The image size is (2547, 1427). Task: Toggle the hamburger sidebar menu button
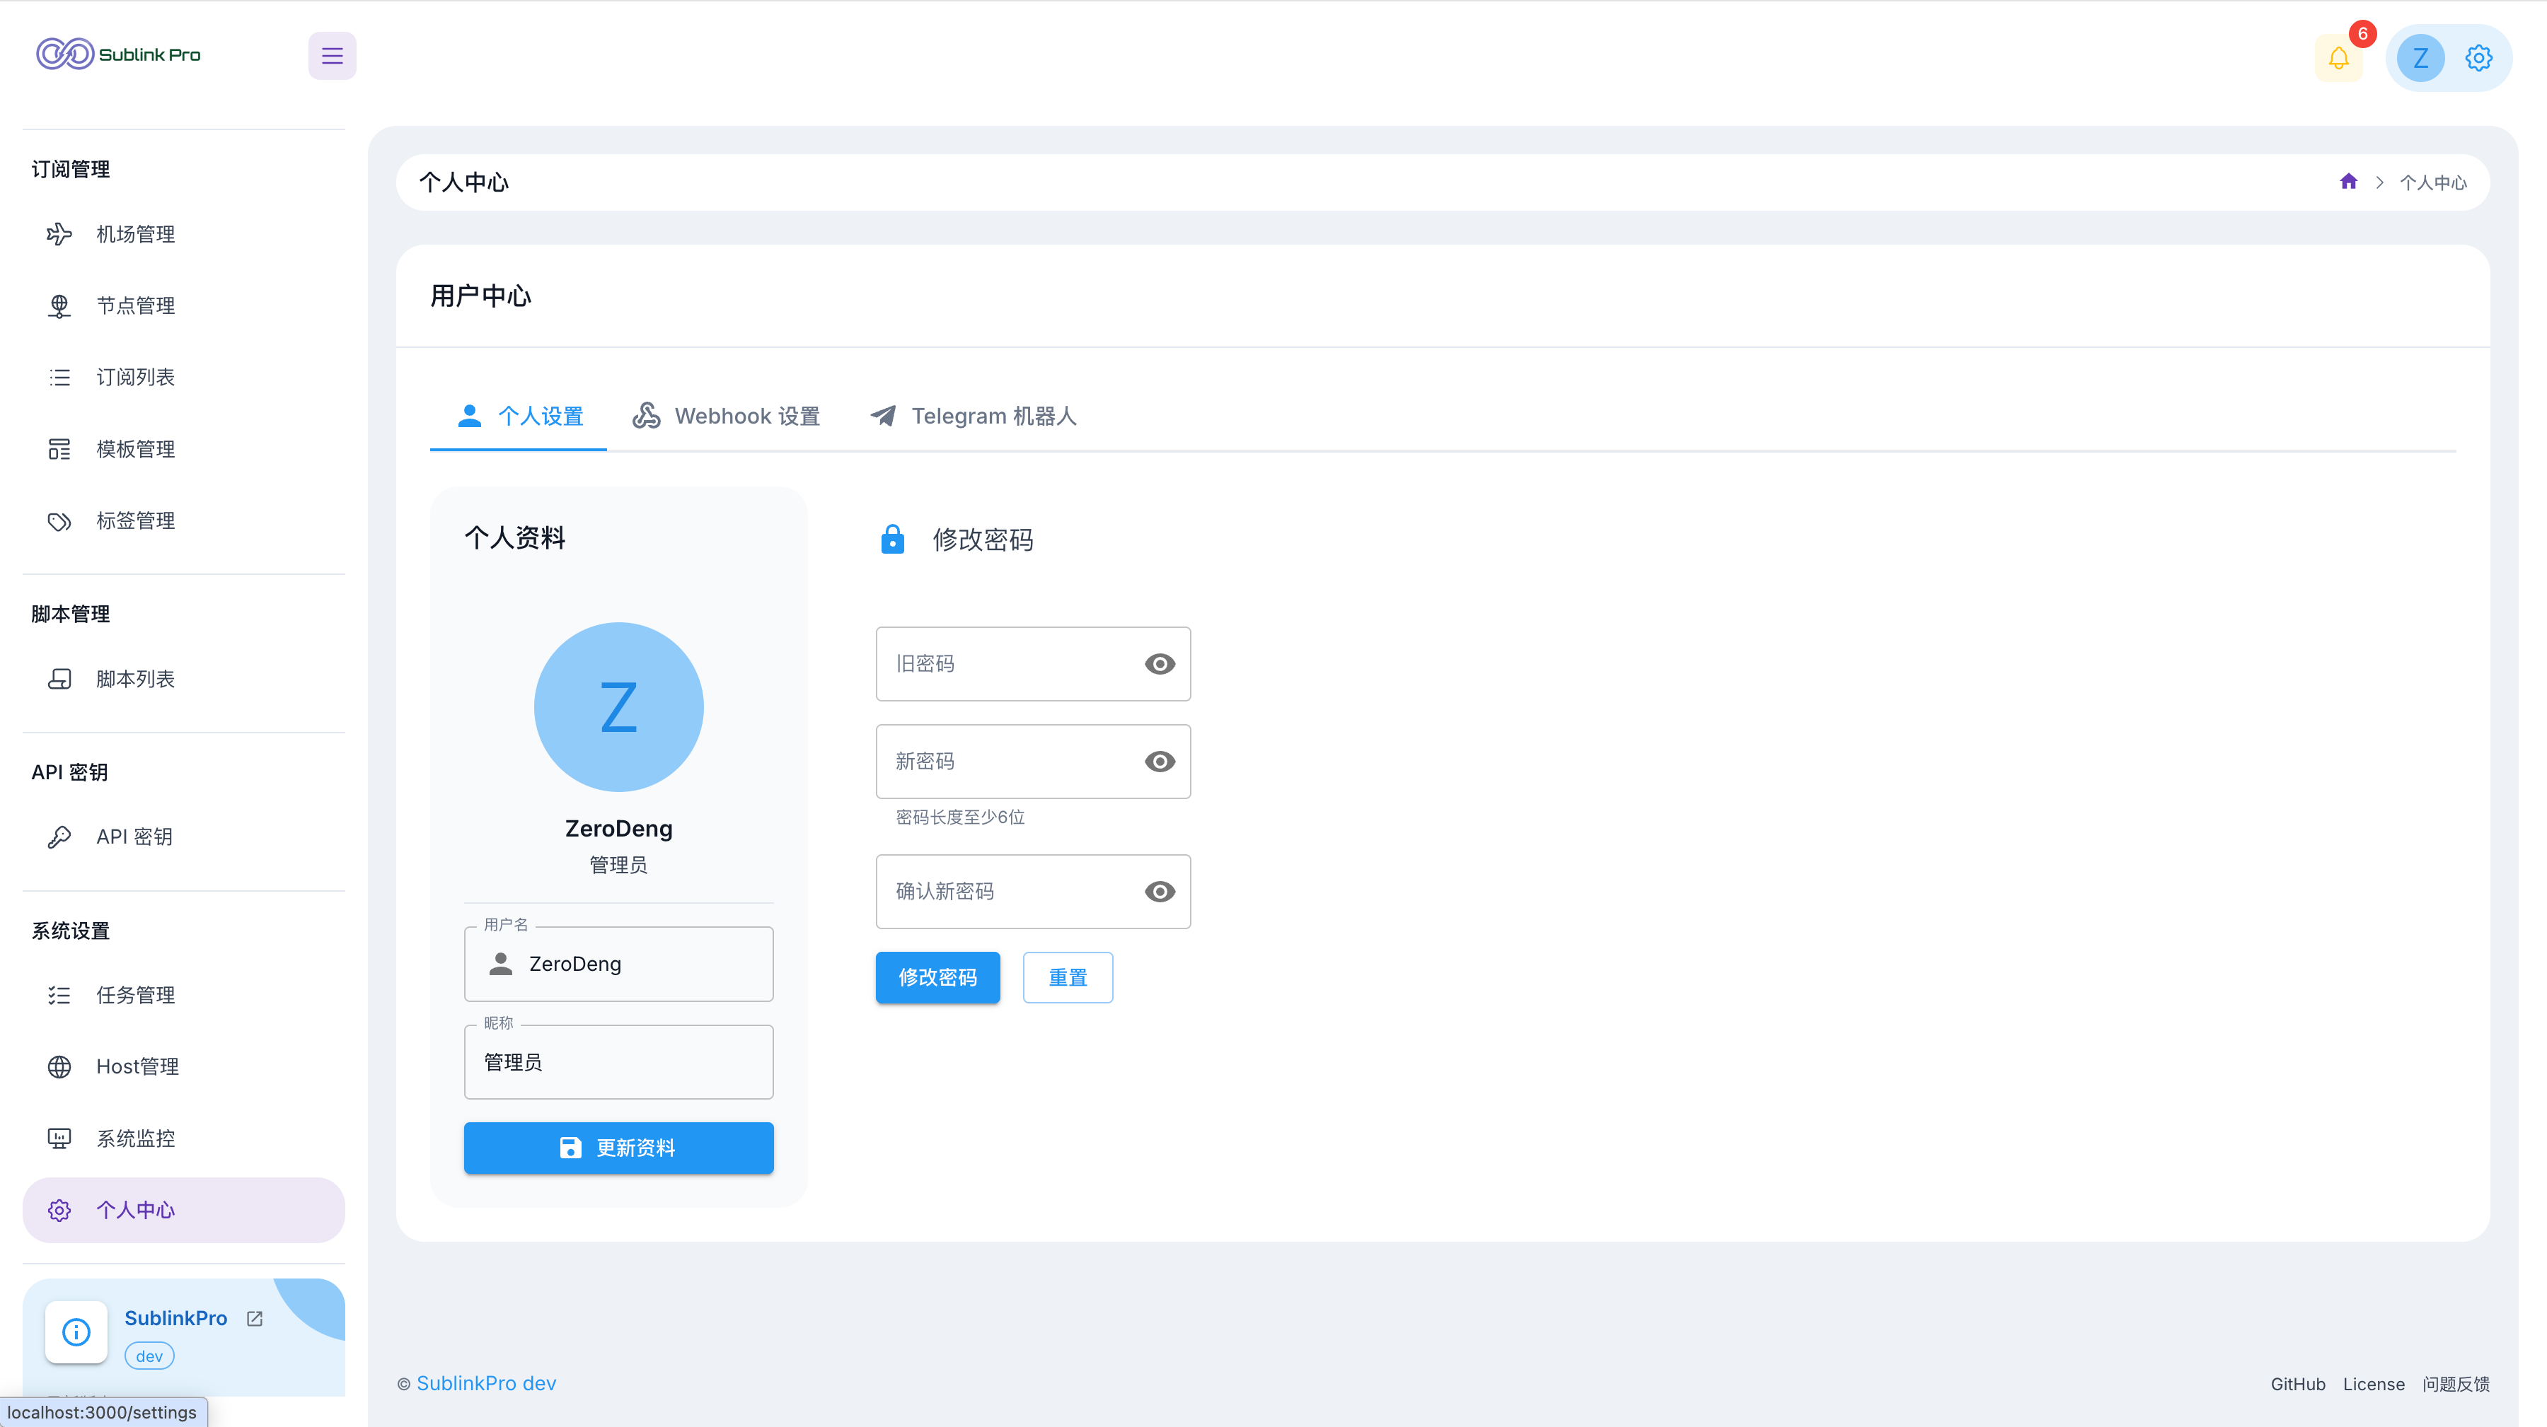(x=333, y=55)
